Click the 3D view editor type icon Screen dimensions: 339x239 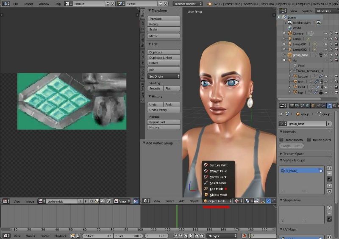tap(145, 201)
